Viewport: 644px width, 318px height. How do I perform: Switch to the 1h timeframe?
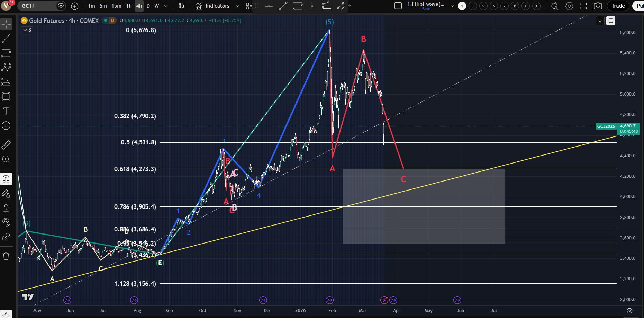(129, 6)
